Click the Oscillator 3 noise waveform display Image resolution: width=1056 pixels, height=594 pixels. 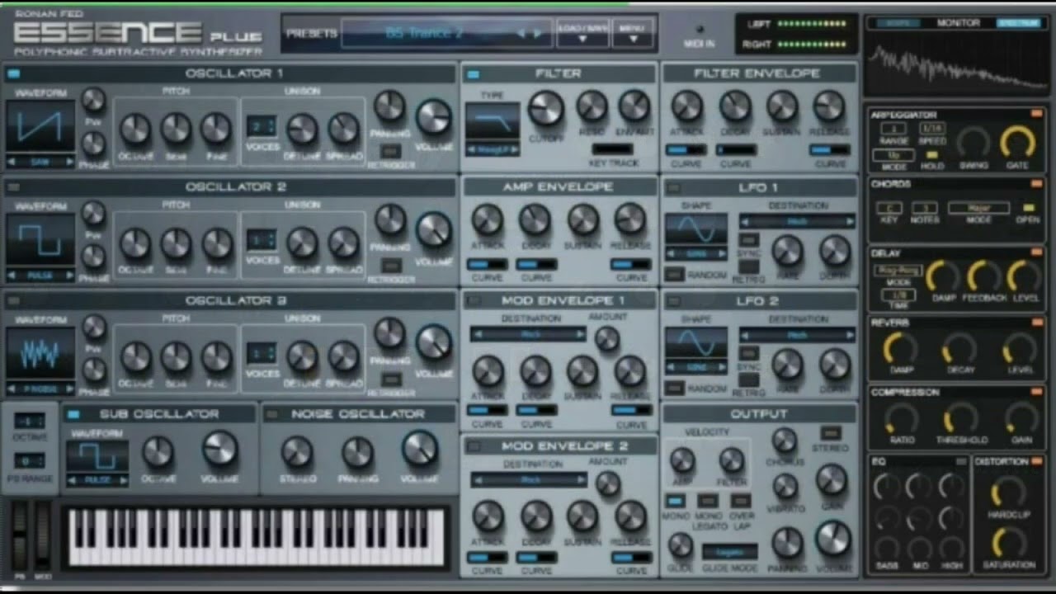(40, 354)
